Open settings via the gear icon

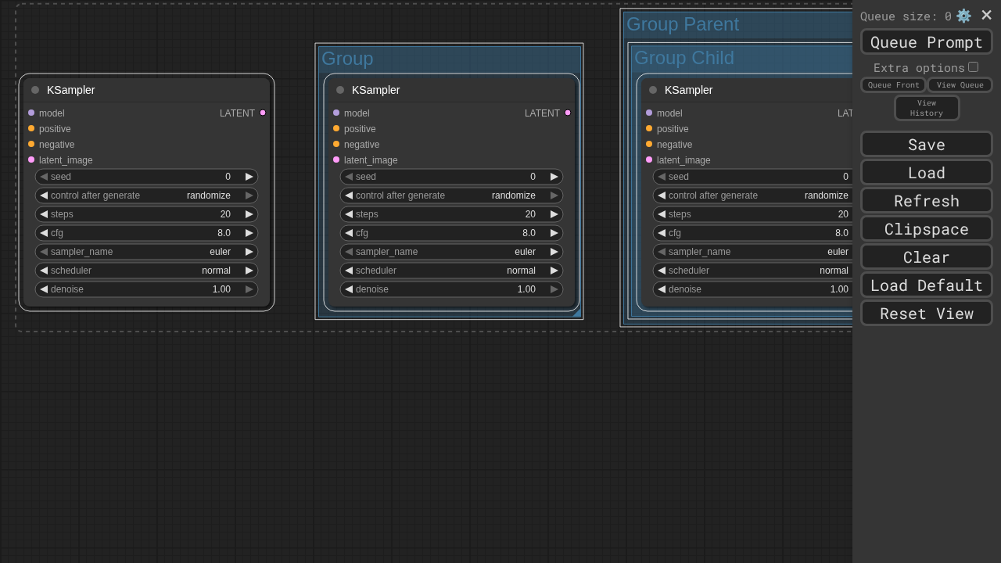[963, 16]
